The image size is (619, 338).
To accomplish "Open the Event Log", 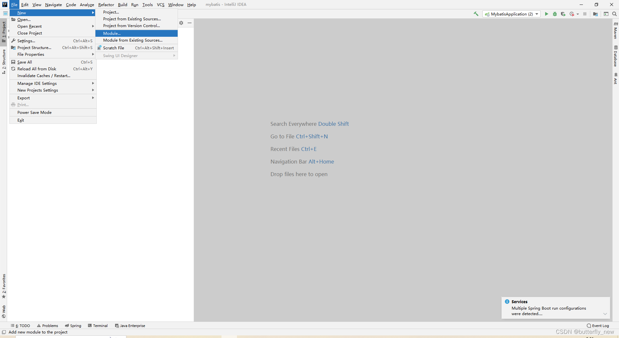I will (598, 326).
